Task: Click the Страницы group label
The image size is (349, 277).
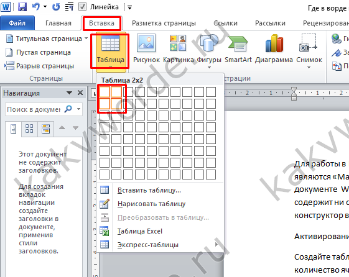Action: 46,78
